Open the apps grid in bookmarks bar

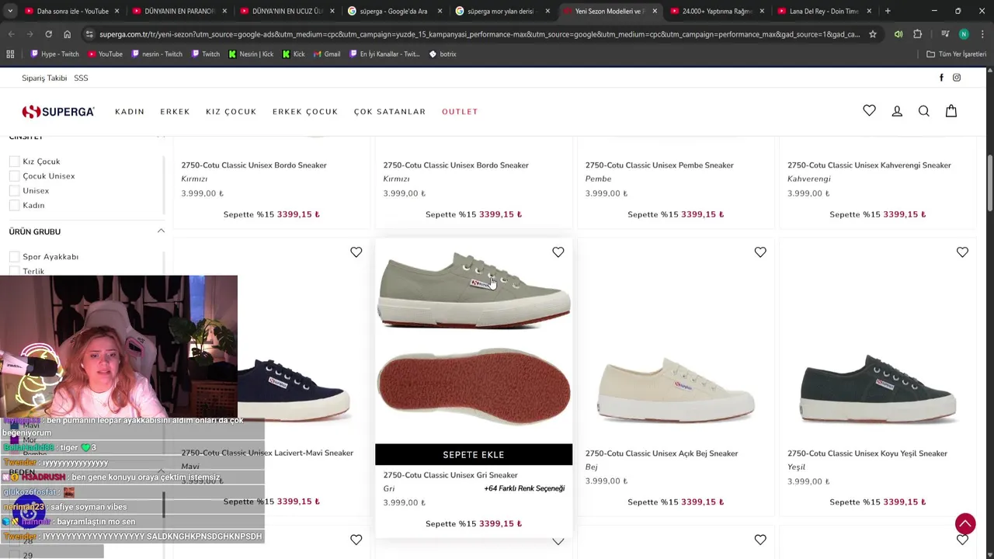click(10, 54)
